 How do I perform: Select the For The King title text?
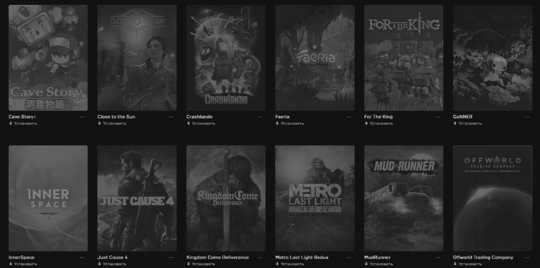click(x=378, y=117)
